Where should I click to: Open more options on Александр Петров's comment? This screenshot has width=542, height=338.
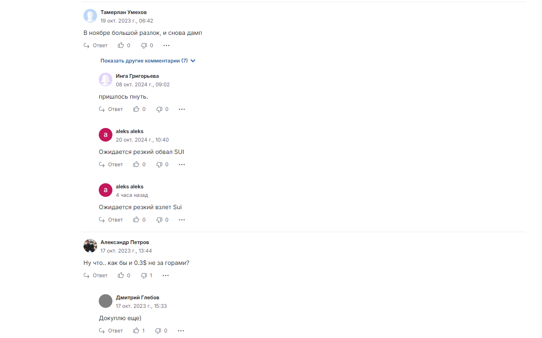click(166, 276)
